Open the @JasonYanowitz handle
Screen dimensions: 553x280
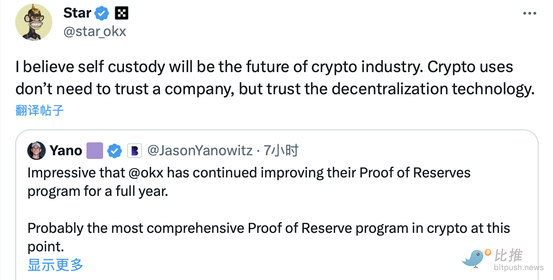pyautogui.click(x=200, y=151)
